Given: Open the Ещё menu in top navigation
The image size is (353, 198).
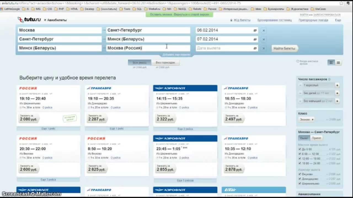Looking at the screenshot, I should point(338,20).
